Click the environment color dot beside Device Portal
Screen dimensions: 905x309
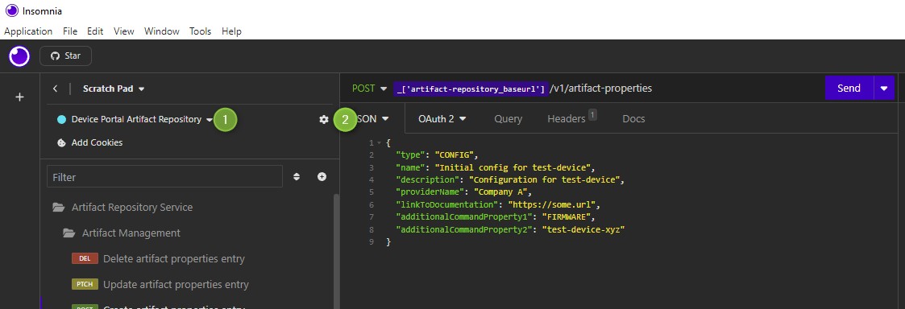(x=61, y=120)
